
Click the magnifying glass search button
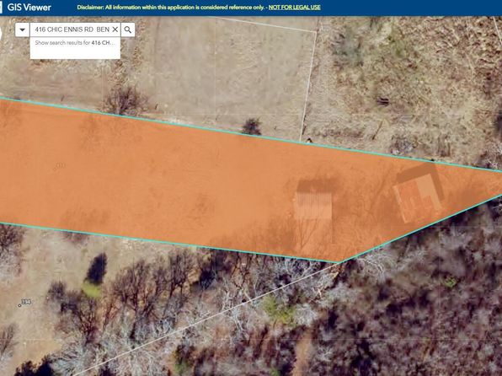point(128,30)
